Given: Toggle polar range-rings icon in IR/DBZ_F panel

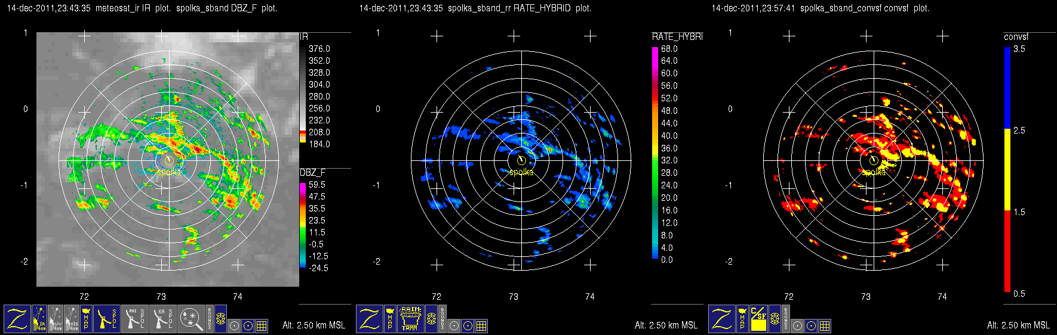Looking at the screenshot, I should coord(220,319).
